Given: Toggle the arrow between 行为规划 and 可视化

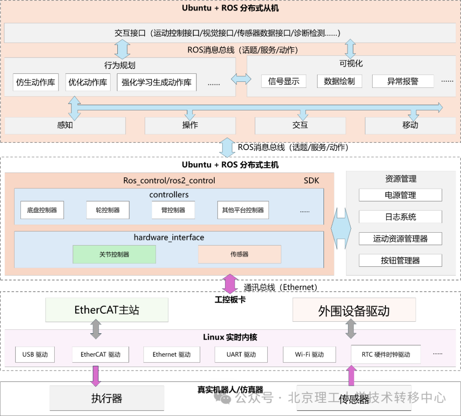Looking at the screenshot, I should pyautogui.click(x=242, y=78).
